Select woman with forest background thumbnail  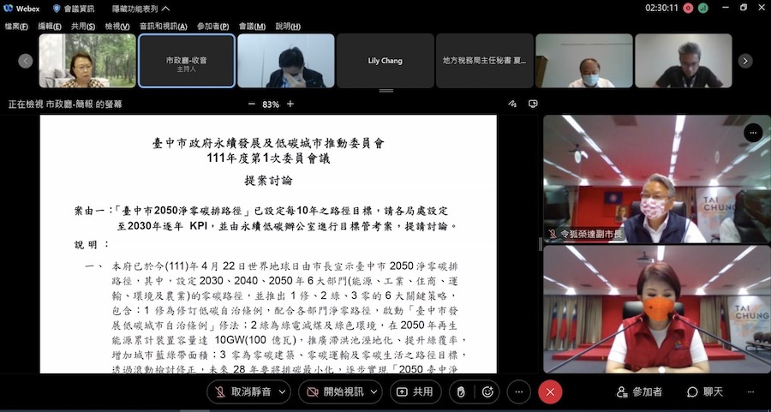click(87, 61)
